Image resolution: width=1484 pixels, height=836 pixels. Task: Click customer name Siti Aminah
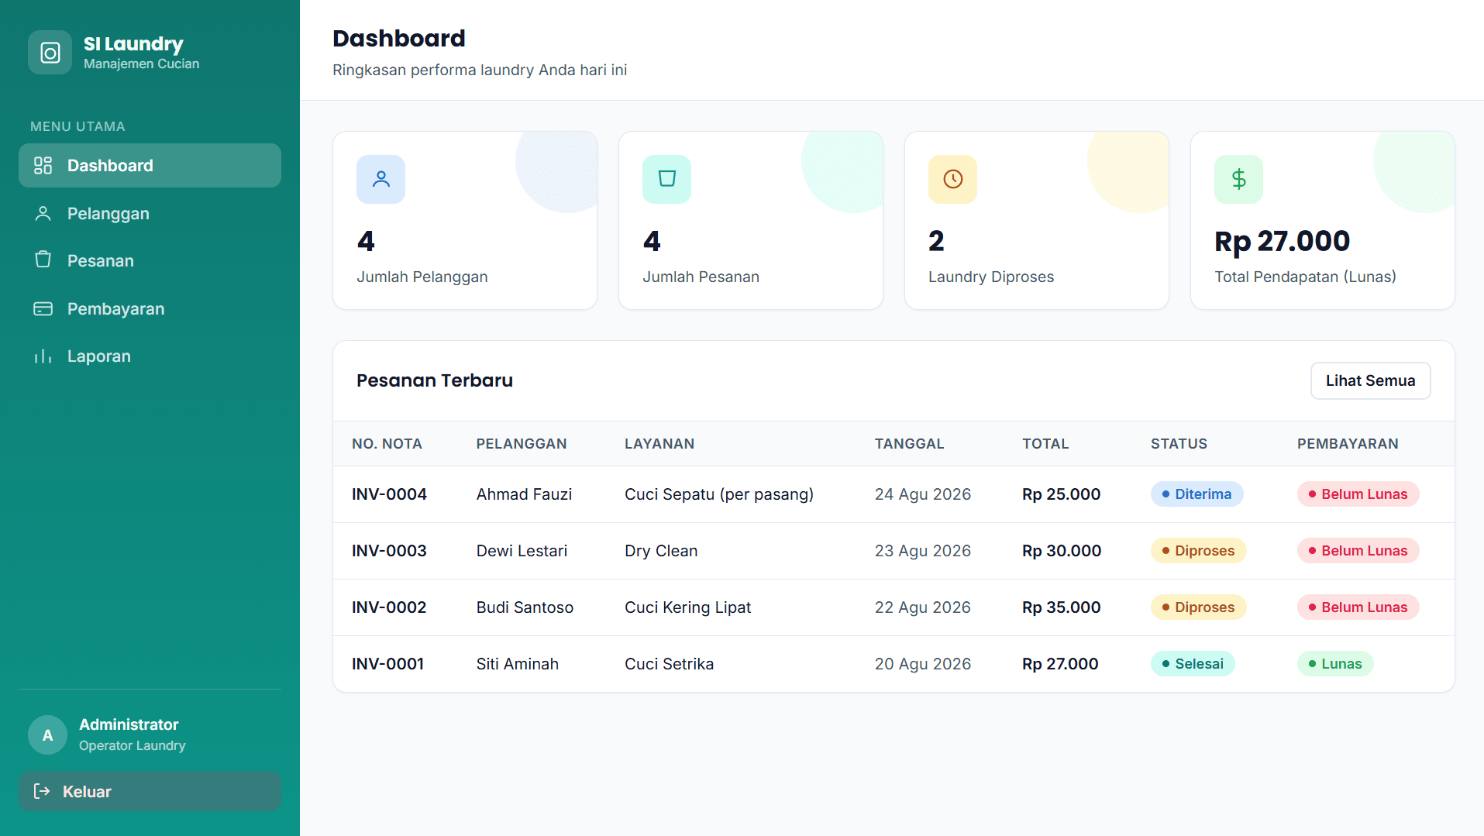517,664
